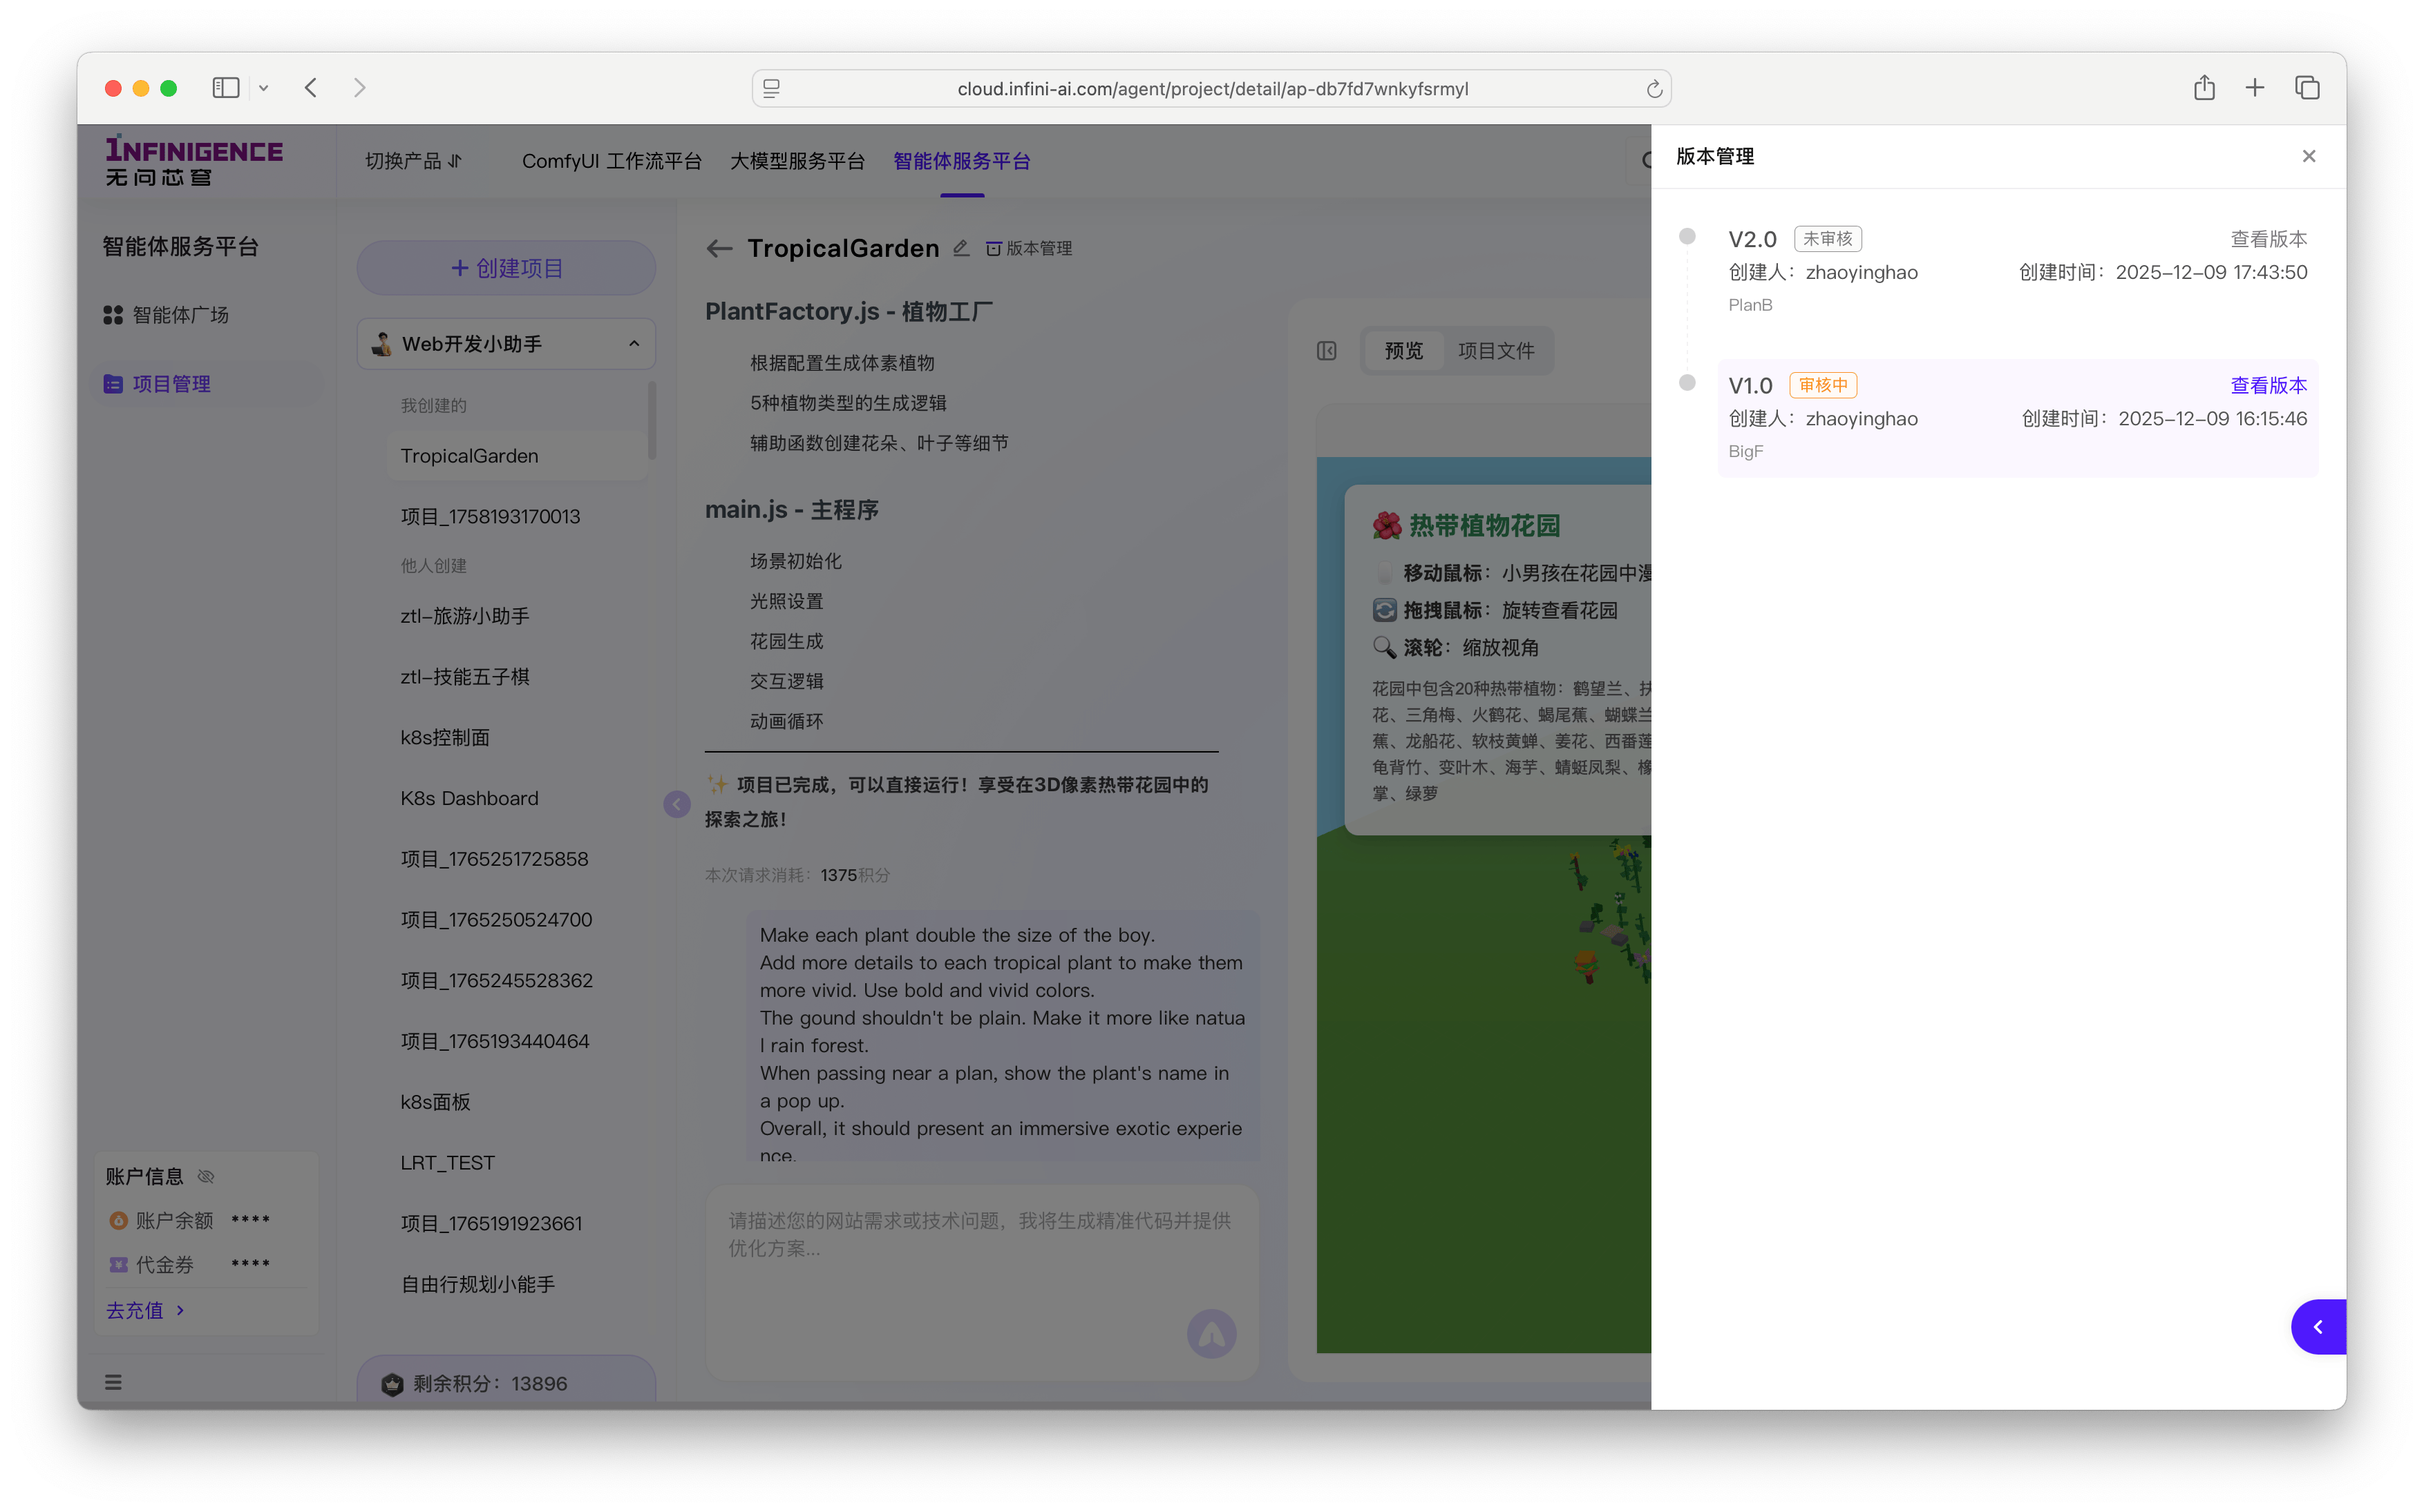
Task: Toggle account info visibility eye icon
Action: click(x=206, y=1176)
